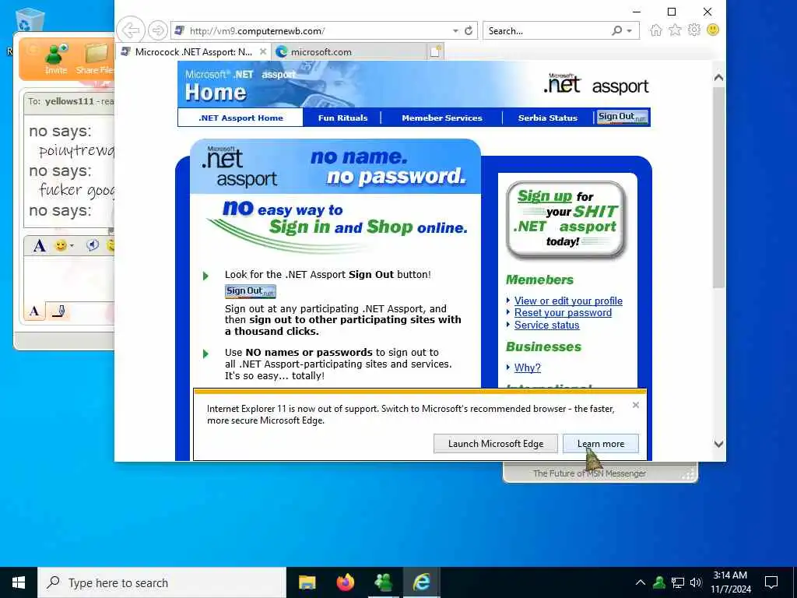Refresh the page with the reload icon
Viewport: 797px width, 598px height.
click(x=469, y=31)
